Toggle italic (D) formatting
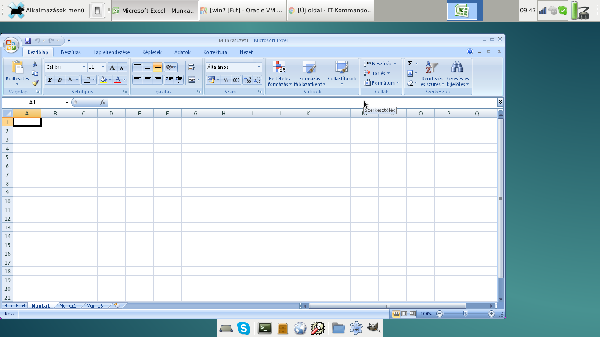 (60, 80)
